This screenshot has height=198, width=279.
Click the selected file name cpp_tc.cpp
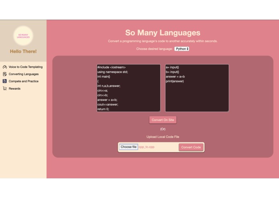pyautogui.click(x=147, y=147)
